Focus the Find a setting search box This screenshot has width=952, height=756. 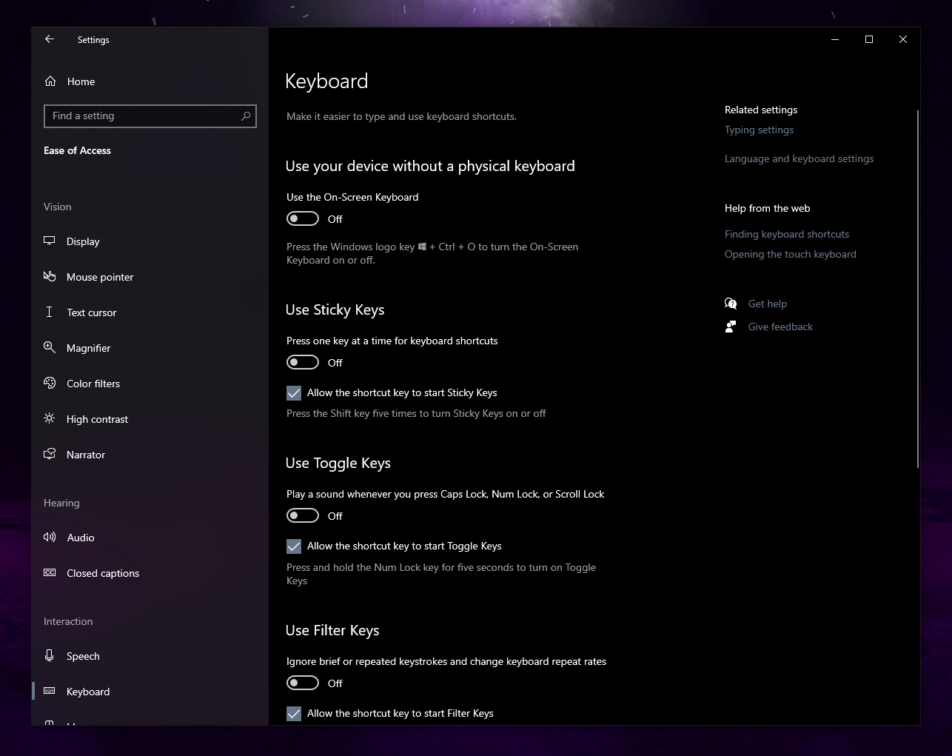(150, 116)
